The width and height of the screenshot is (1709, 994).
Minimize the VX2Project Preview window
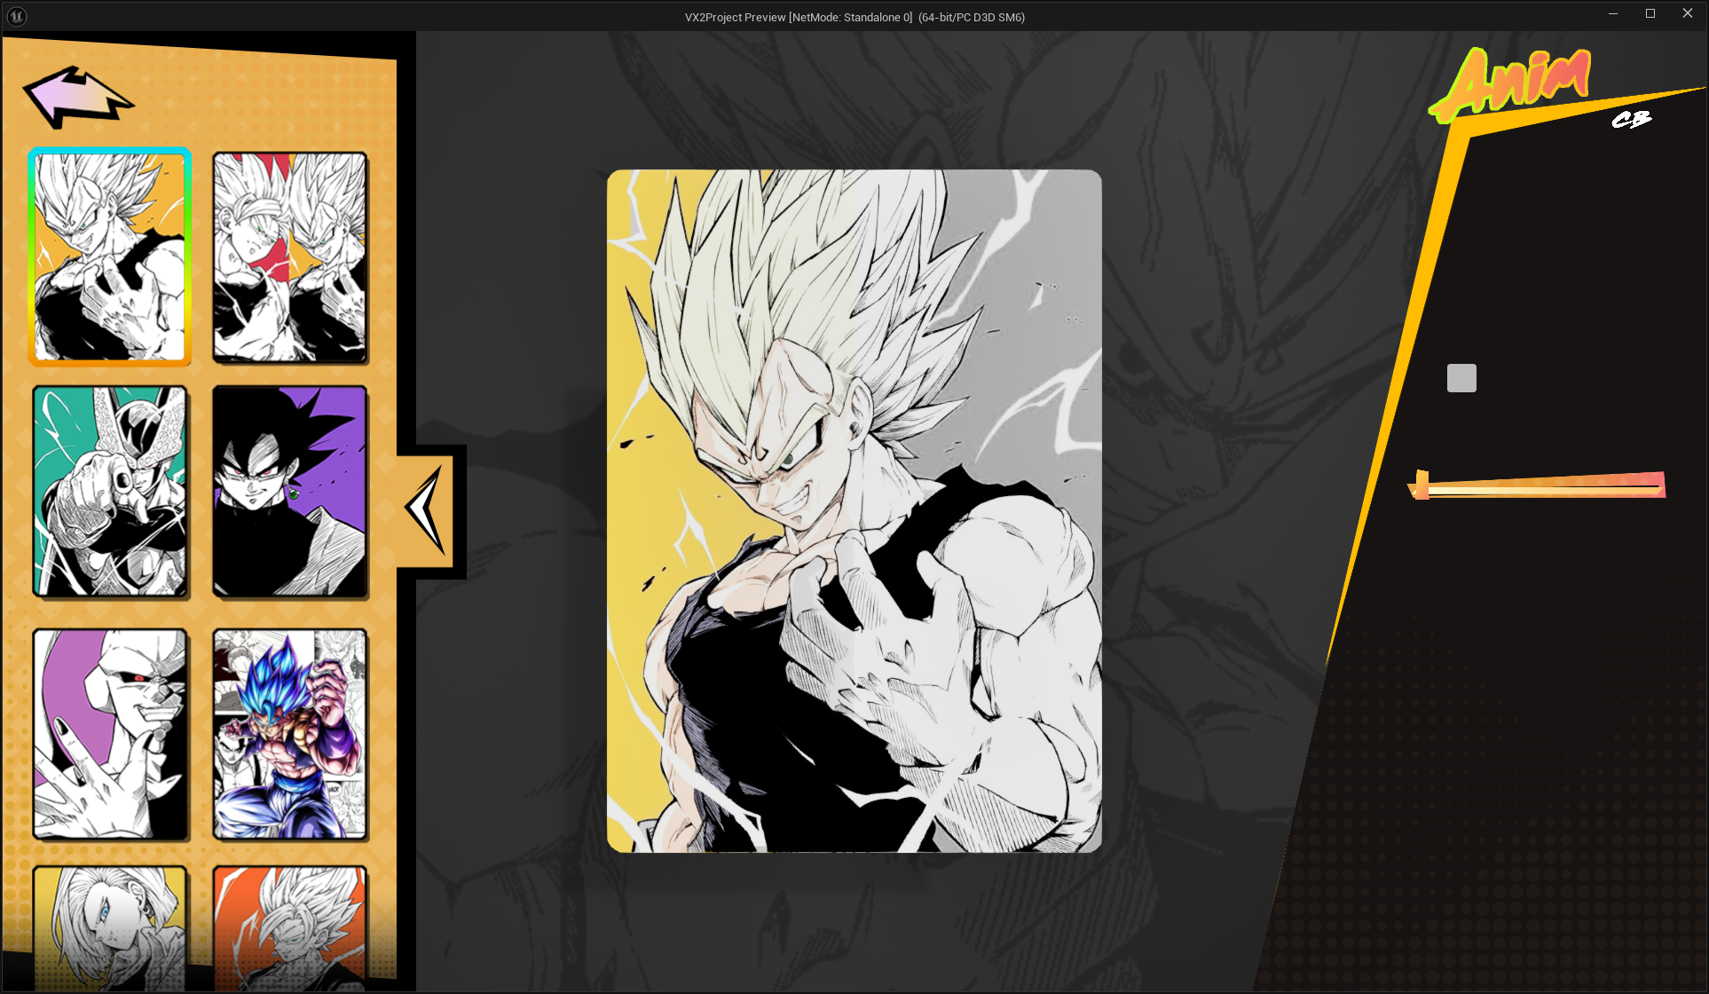pos(1613,14)
